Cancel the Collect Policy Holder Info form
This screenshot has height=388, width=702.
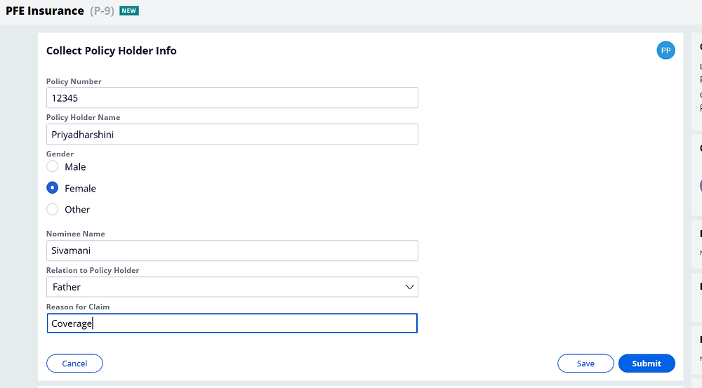point(74,363)
